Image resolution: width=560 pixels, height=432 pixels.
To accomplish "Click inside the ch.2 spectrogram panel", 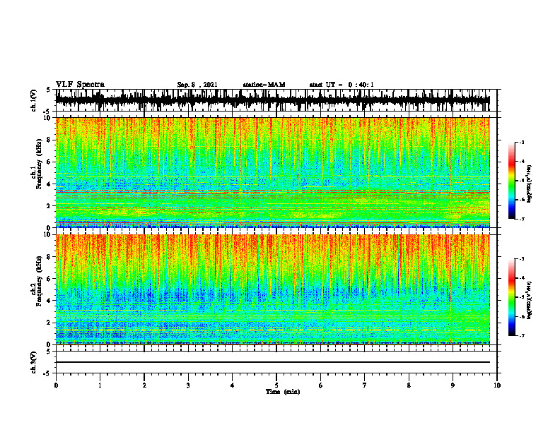I will 273,289.
